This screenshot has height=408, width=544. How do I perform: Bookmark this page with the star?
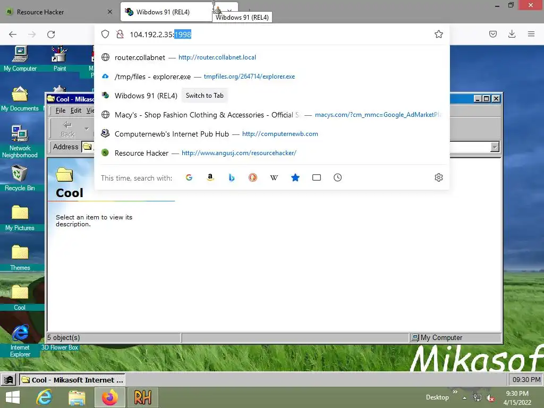(438, 34)
